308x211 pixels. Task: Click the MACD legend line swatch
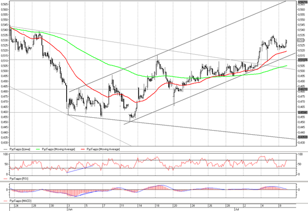[x=6, y=201]
